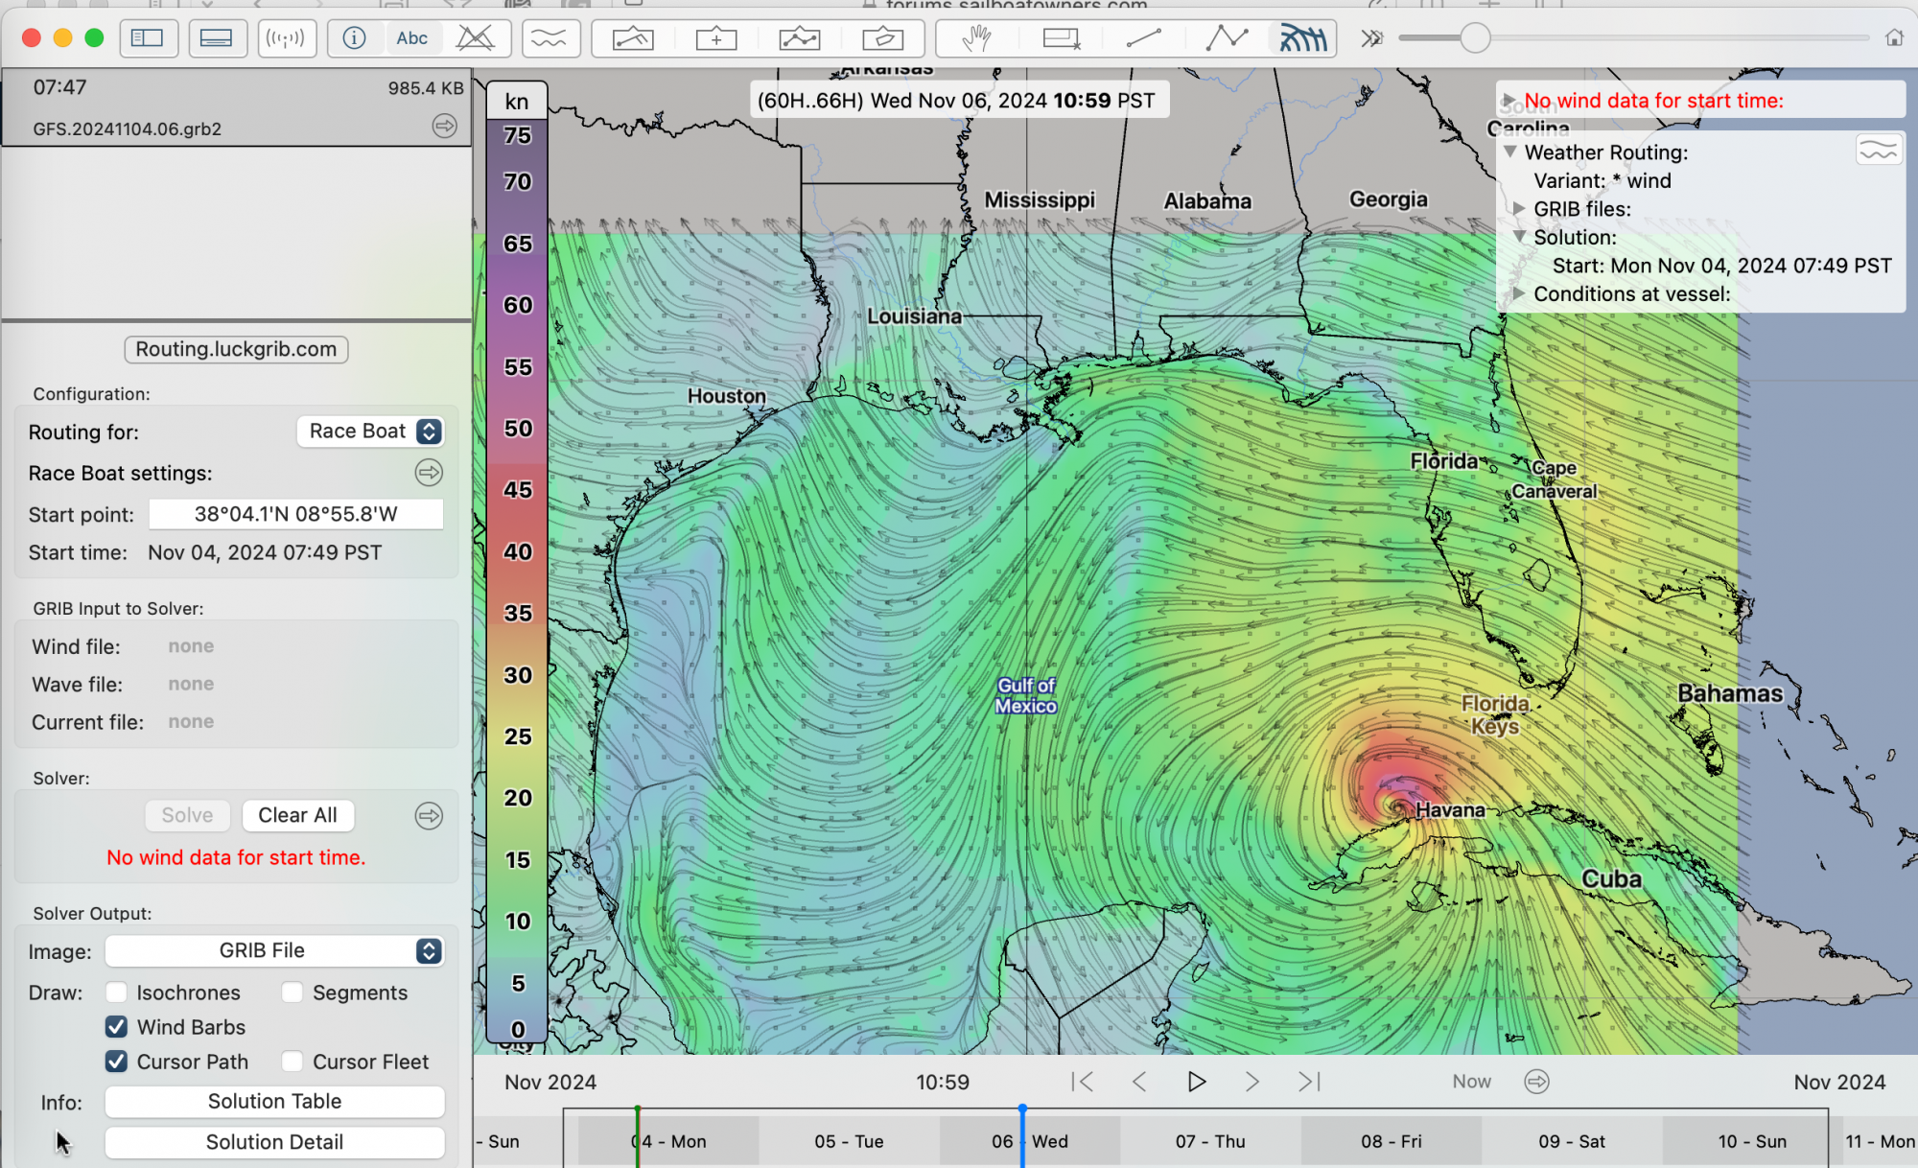Viewport: 1918px width, 1168px height.
Task: Click the GFS.20241104.06.grb2 file name
Action: point(128,128)
